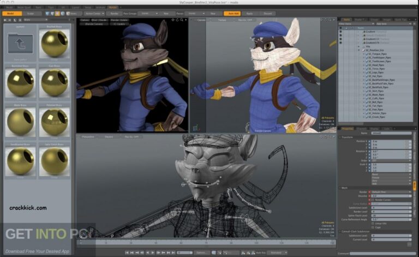Go to last frame in transport controls

(173, 253)
